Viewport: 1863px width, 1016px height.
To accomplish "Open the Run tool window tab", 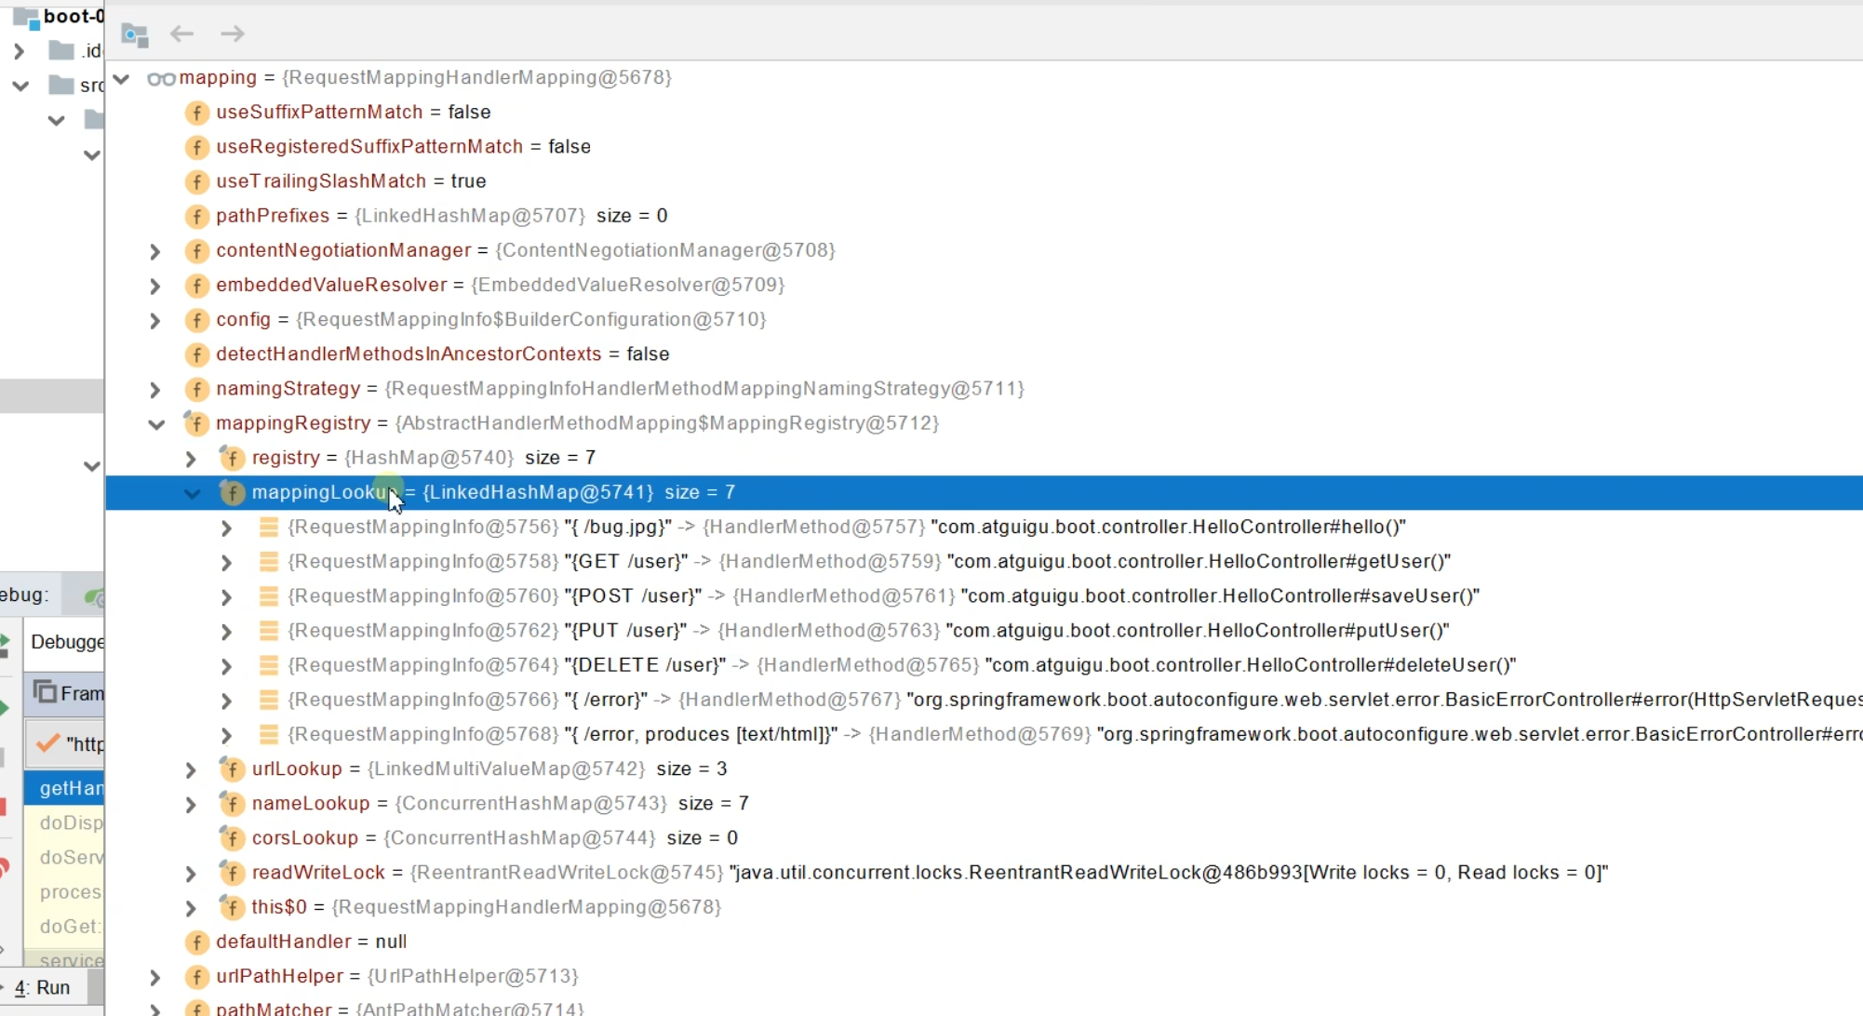I will [43, 987].
